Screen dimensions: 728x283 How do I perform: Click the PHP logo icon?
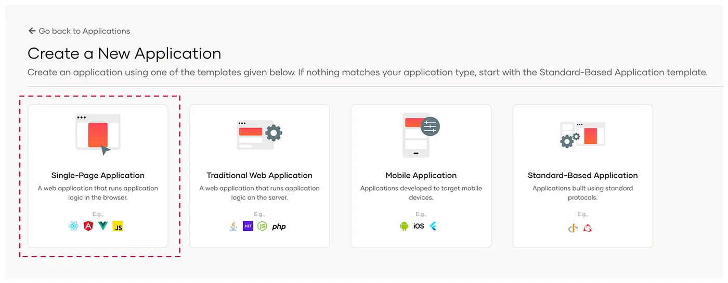click(279, 227)
